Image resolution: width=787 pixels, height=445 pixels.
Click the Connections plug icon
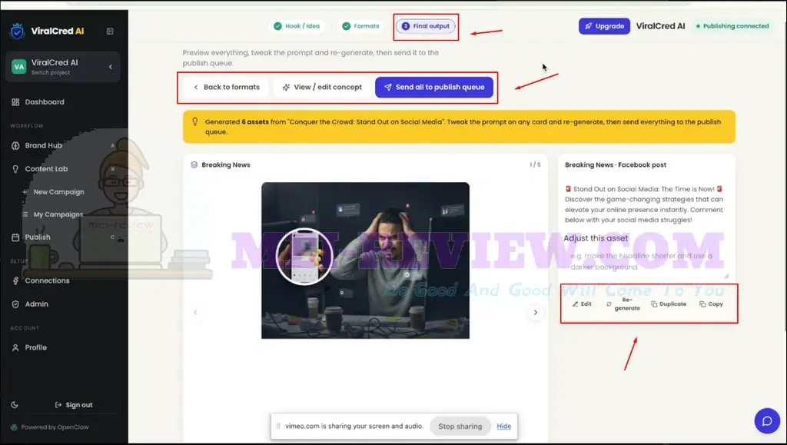tap(15, 281)
